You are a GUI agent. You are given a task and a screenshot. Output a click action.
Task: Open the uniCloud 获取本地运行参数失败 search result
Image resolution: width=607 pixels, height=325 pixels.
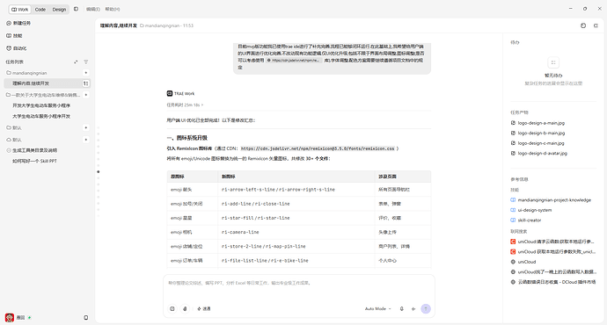point(553,251)
